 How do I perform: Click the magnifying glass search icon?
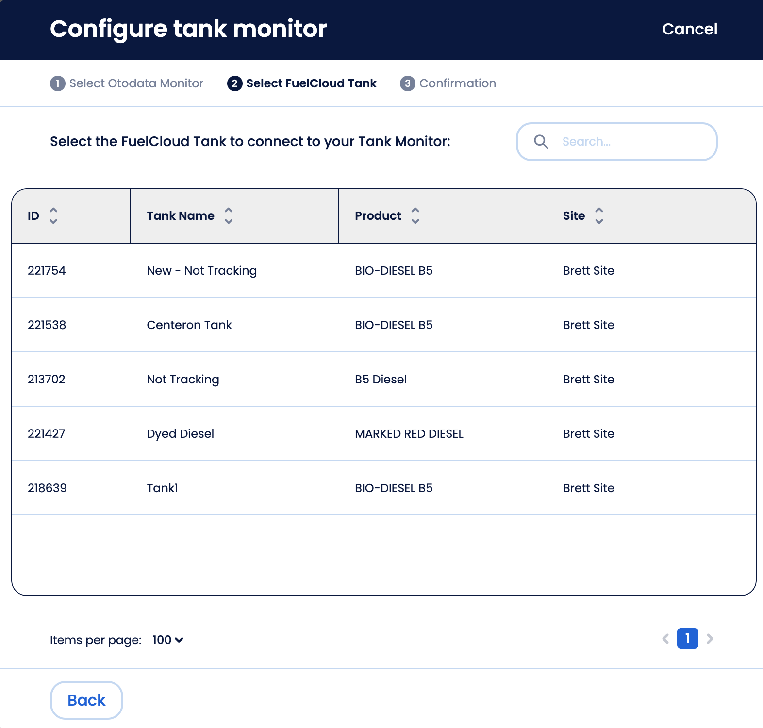541,142
